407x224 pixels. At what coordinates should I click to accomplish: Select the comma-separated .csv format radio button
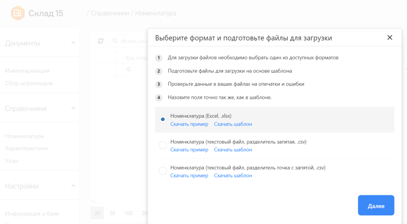point(163,145)
